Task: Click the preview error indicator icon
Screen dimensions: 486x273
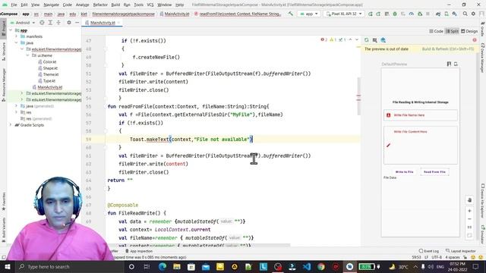Action: coord(475,40)
